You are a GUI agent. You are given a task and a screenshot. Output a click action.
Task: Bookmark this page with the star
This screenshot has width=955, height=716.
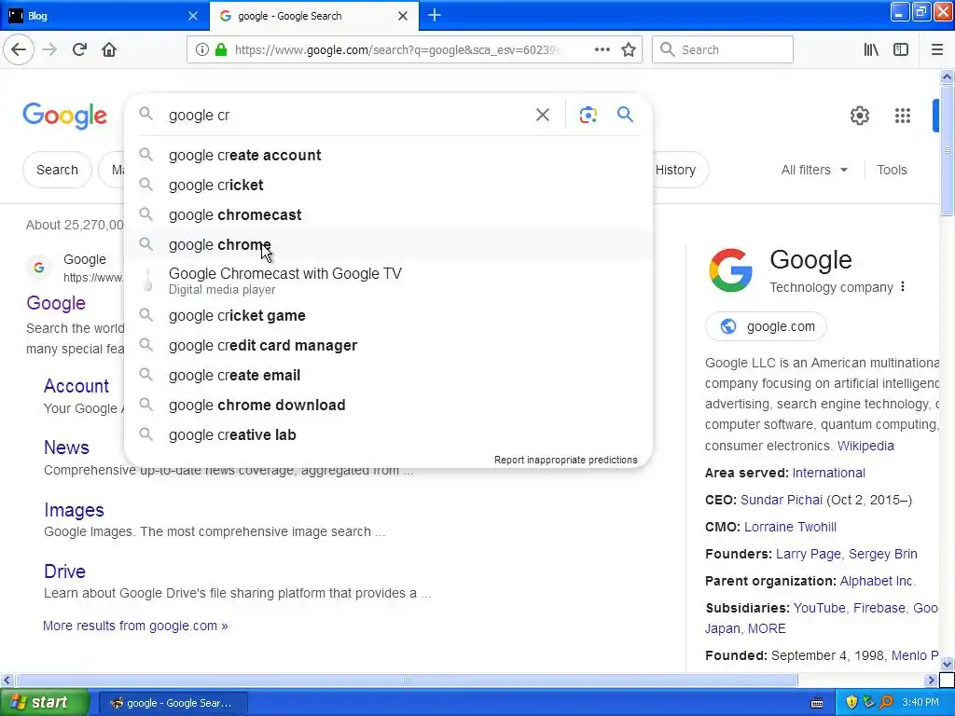[x=629, y=49]
